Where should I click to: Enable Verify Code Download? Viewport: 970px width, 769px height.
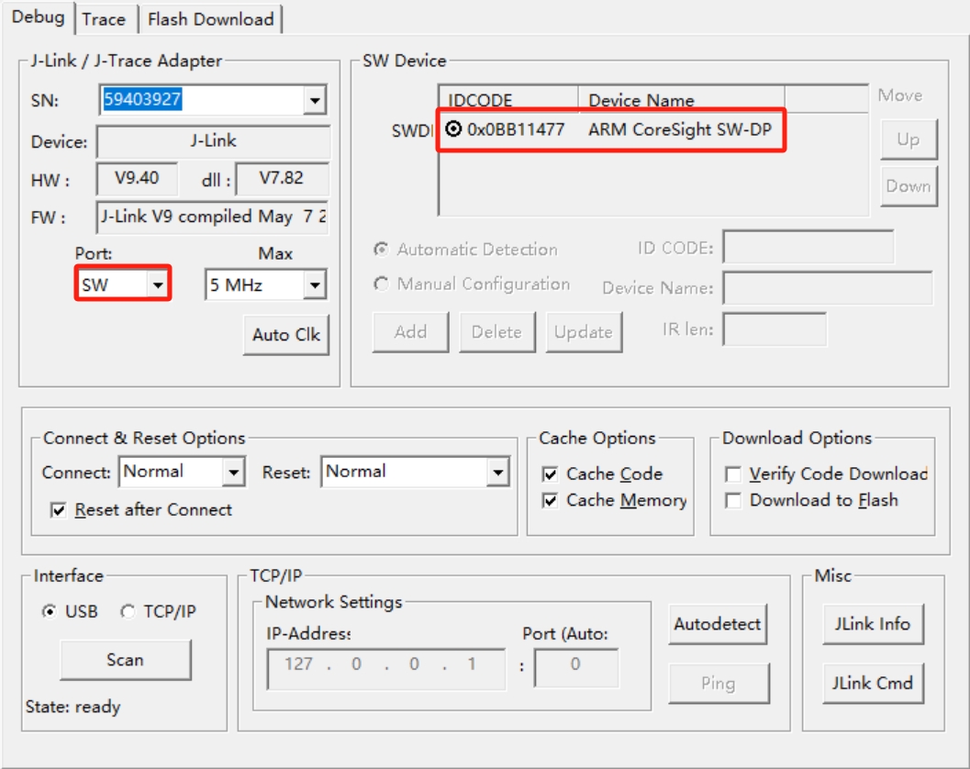[733, 474]
